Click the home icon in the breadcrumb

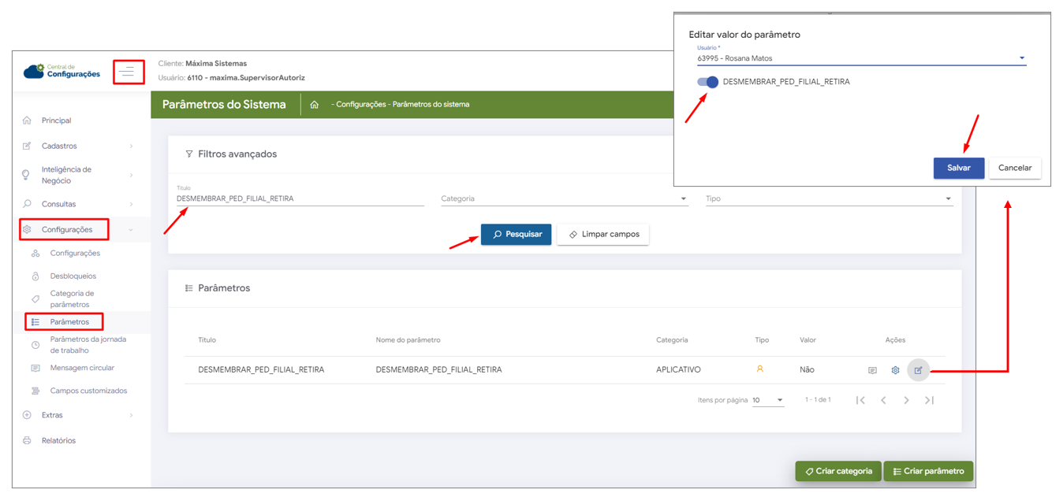point(315,105)
